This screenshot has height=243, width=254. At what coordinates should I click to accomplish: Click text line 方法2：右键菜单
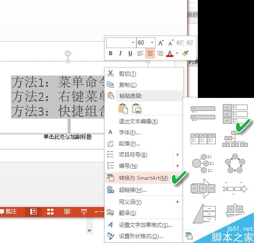coord(58,97)
